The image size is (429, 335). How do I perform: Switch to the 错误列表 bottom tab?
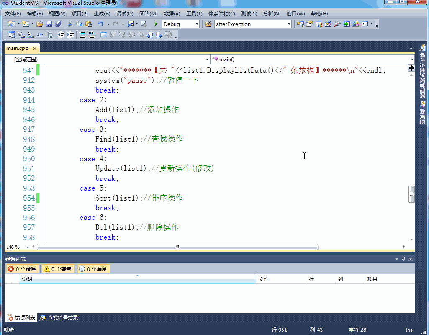click(21, 318)
